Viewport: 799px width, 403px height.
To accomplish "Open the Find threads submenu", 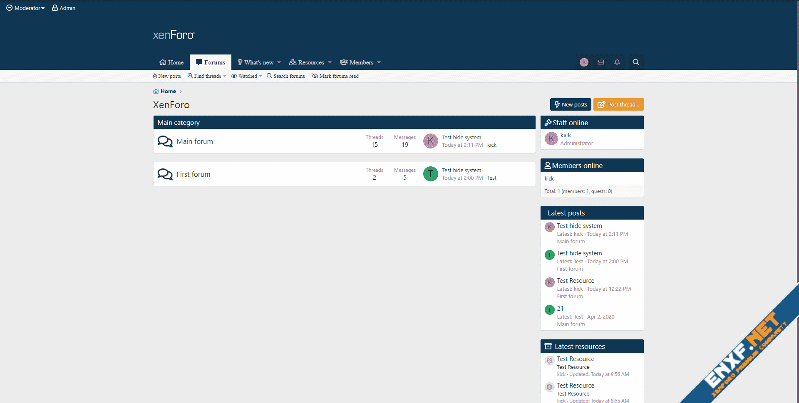I will coord(207,76).
